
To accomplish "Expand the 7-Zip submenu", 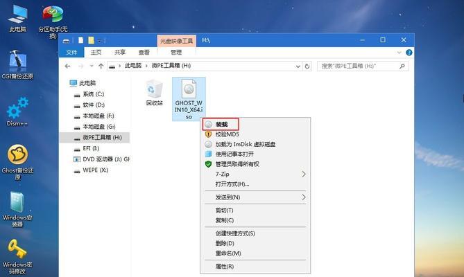I will (304, 174).
